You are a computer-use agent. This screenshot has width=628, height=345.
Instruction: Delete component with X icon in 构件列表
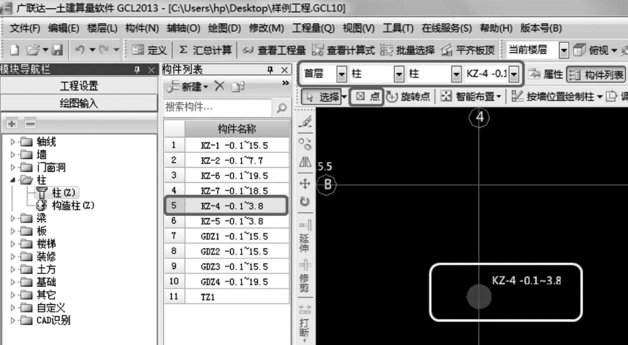coord(220,86)
